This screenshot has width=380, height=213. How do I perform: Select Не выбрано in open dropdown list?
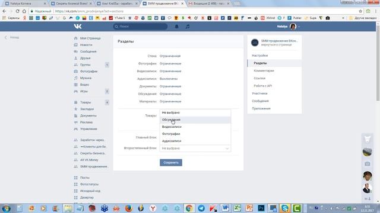coord(195,112)
